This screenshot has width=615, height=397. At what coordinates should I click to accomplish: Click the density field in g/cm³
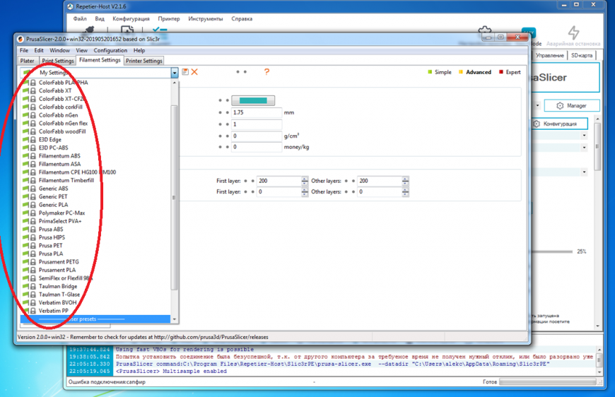coord(257,136)
